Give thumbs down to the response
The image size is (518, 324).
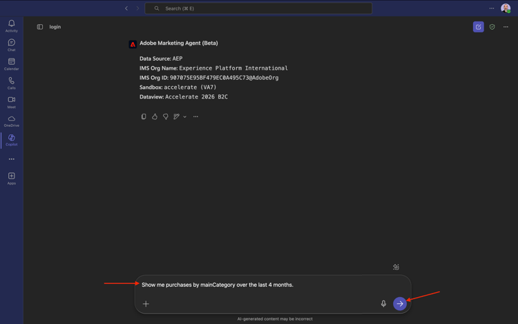(166, 117)
